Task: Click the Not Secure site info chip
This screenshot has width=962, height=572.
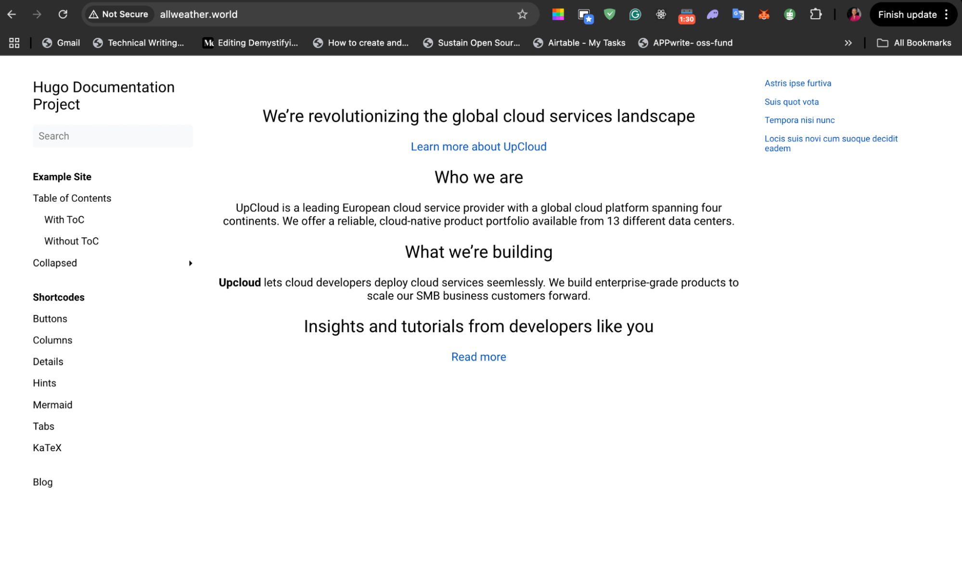Action: click(x=119, y=14)
